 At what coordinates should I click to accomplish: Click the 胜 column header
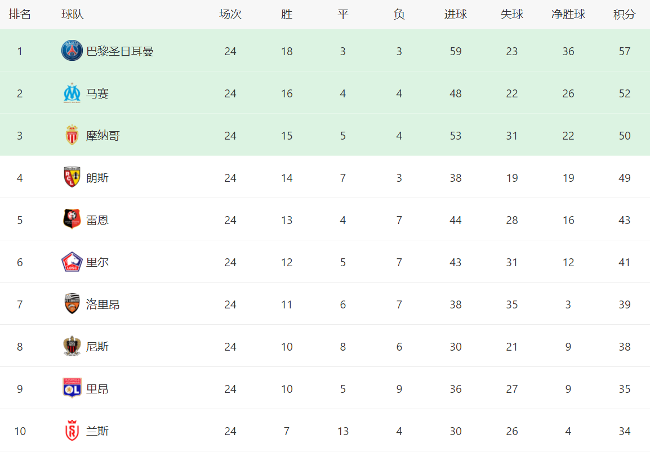(287, 15)
